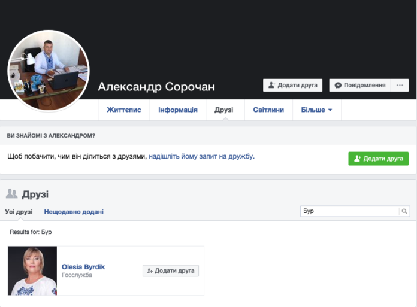Screen dimensions: 417x307
Task: Open Olesia Byrdik's photo thumbnail
Action: (32, 270)
